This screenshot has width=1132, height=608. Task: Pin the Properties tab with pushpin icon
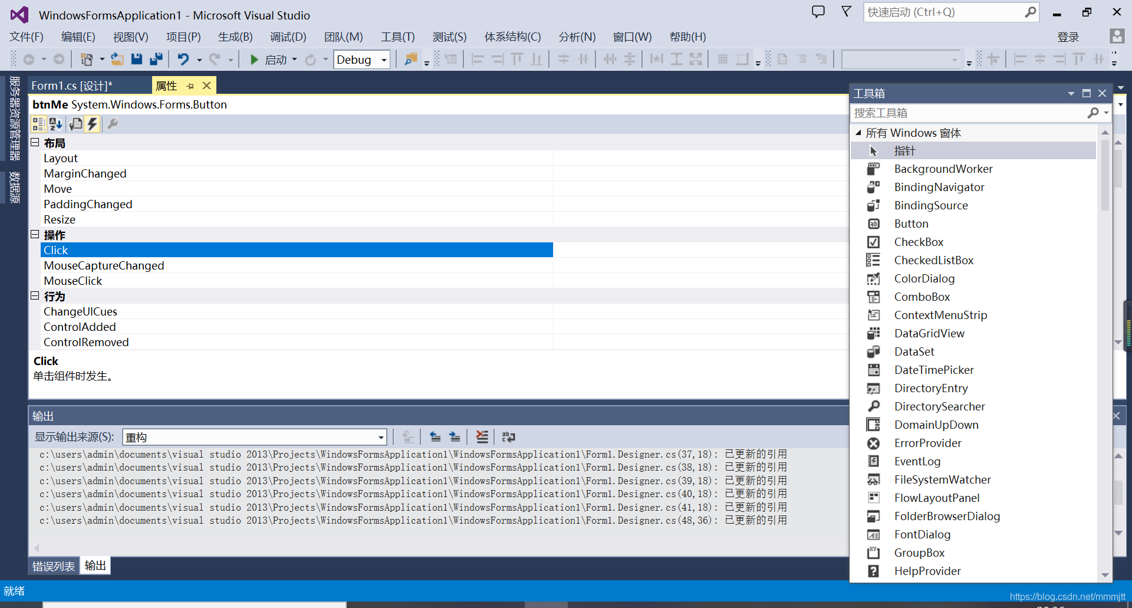[190, 86]
